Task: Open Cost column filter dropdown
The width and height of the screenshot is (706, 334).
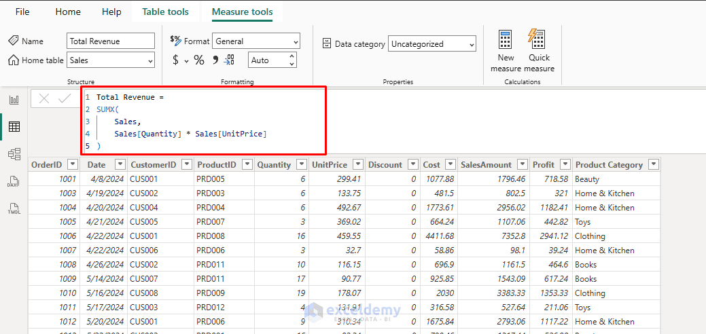Action: click(x=451, y=164)
